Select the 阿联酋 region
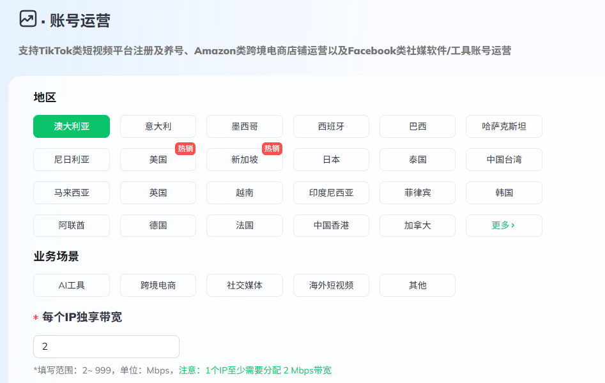 point(72,225)
